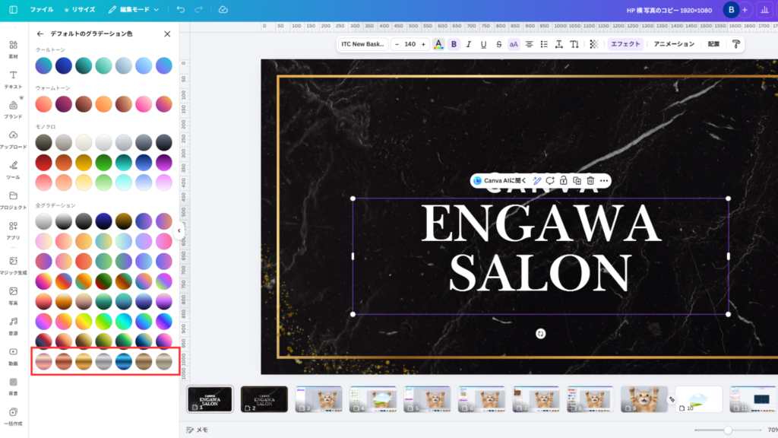Click the trash icon to delete text

click(590, 180)
